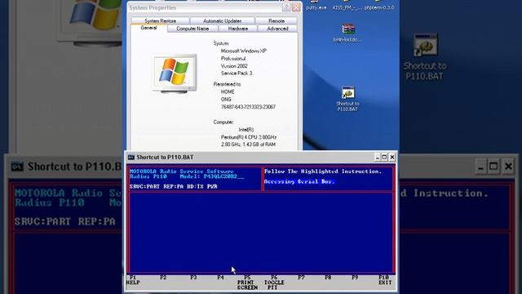Switch to the Remote tab
The height and width of the screenshot is (294, 522).
[x=276, y=20]
